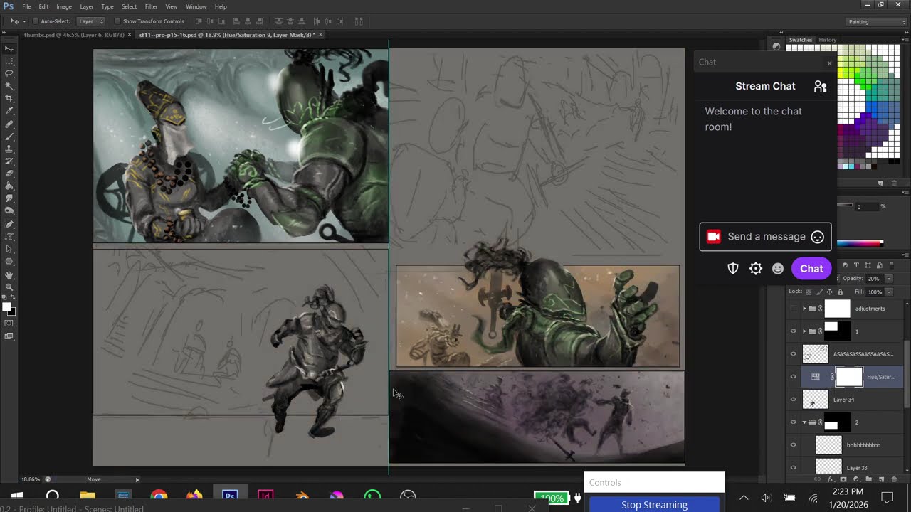The width and height of the screenshot is (911, 512).
Task: Select the Crop tool
Action: [x=9, y=97]
